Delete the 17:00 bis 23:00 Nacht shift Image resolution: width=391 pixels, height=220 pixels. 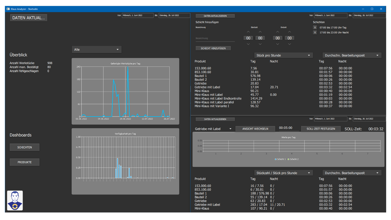[x=315, y=33]
